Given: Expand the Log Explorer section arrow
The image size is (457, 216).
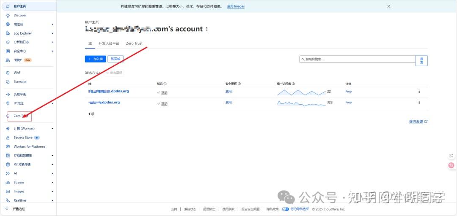Looking at the screenshot, I should (x=52, y=33).
